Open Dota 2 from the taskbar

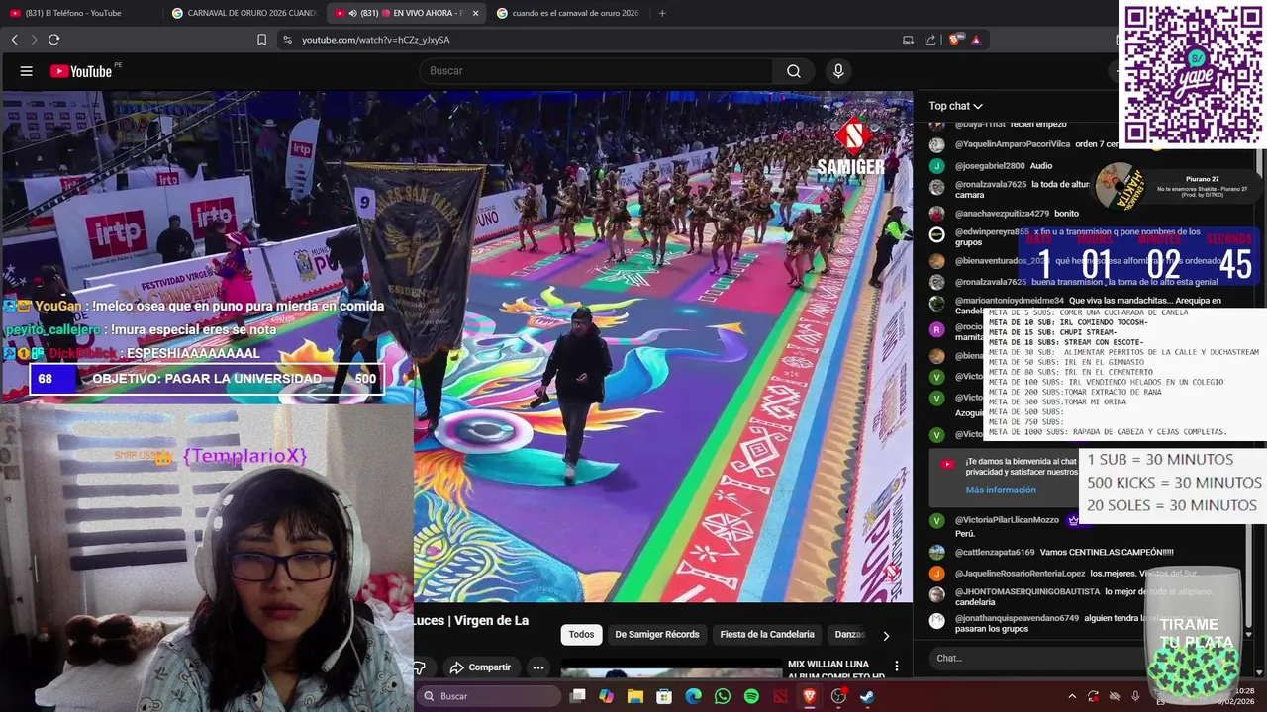[780, 696]
